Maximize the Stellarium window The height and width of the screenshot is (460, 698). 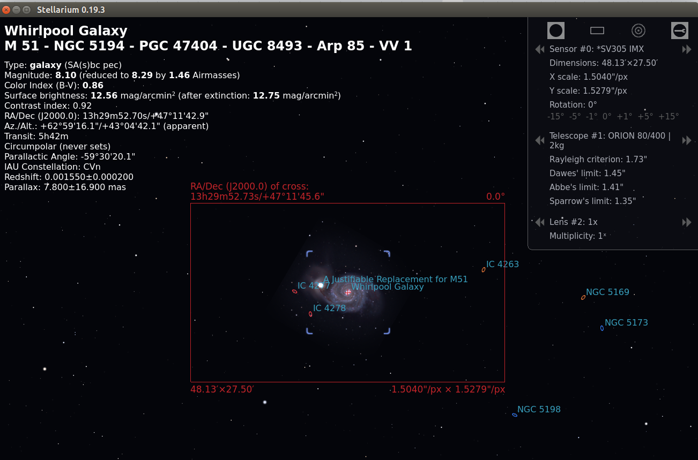[26, 10]
